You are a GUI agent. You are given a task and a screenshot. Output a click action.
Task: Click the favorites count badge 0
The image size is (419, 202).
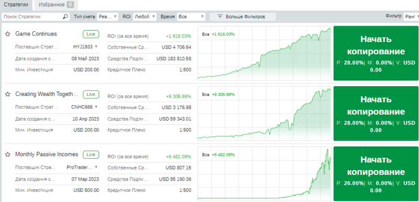point(70,5)
